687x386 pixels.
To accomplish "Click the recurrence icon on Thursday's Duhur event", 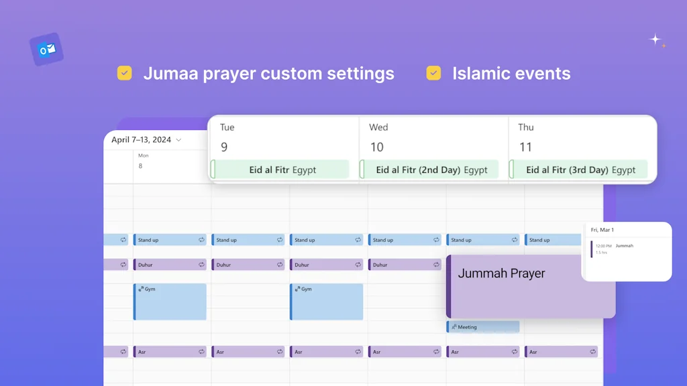I will [436, 264].
